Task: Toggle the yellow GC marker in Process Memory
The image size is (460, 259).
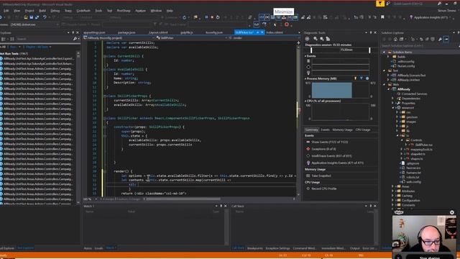Action: (x=355, y=78)
